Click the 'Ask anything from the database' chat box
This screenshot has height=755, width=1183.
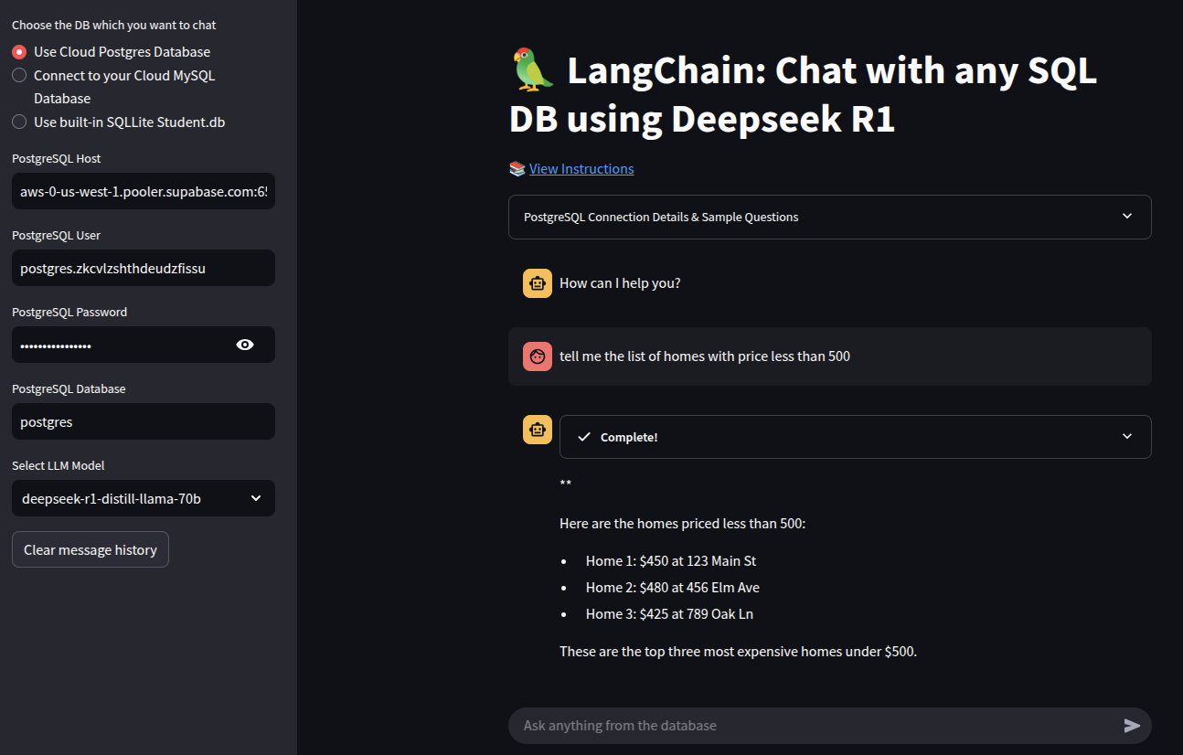(x=814, y=726)
